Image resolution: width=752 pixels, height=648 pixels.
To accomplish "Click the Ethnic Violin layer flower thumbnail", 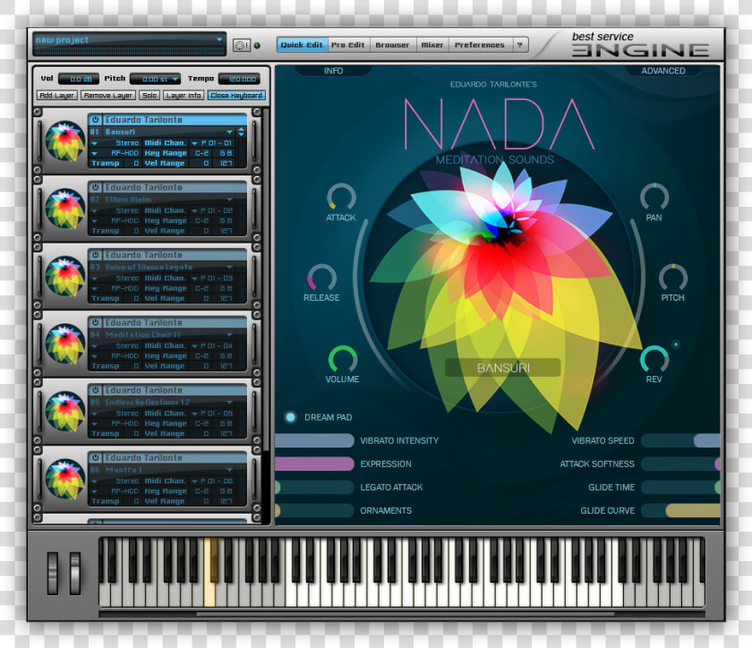I will click(64, 209).
